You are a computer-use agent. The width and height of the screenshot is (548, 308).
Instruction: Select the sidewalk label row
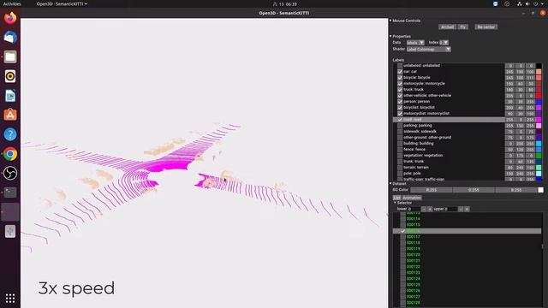(468, 131)
